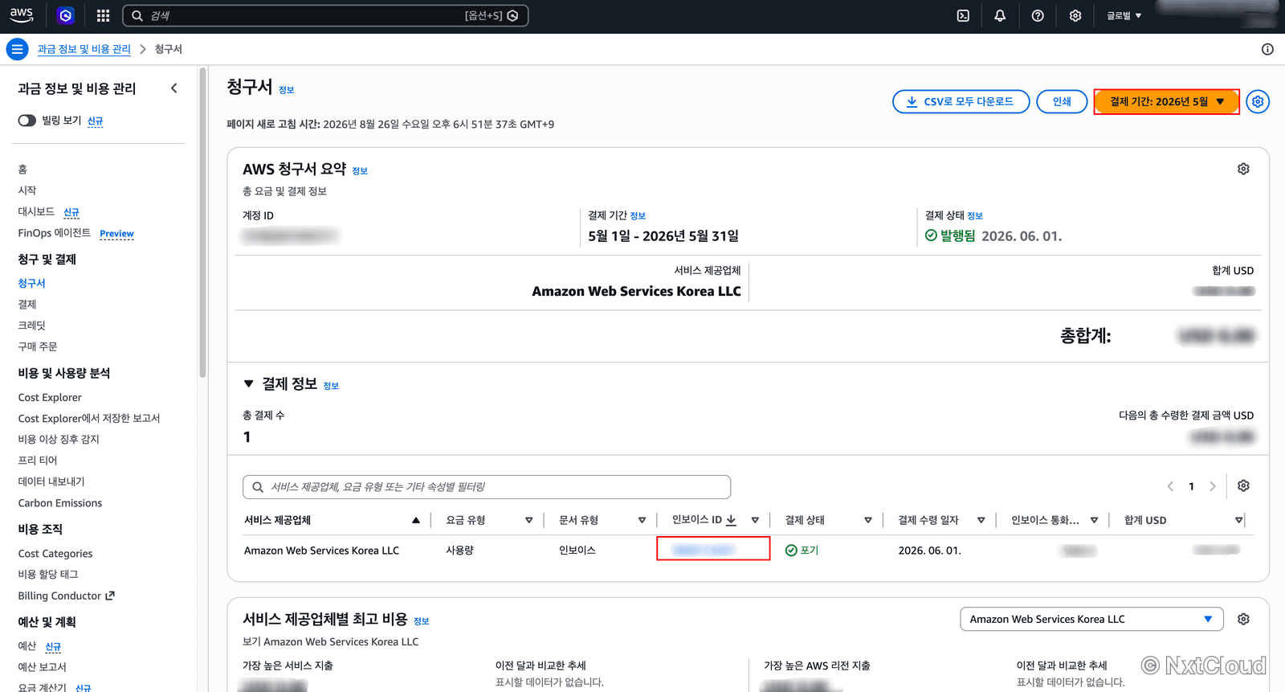Open 비용 할당 태그 nav item
This screenshot has width=1285, height=692.
[48, 574]
